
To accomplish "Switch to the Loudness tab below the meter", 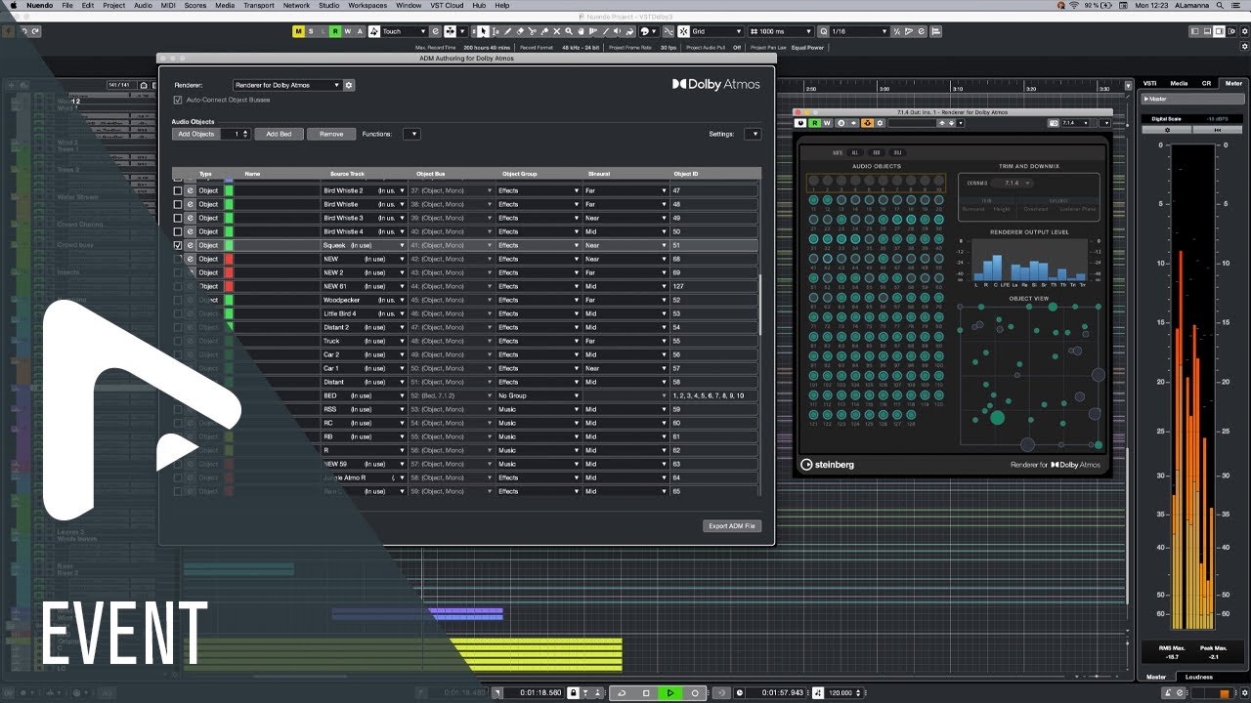I will pos(1198,677).
